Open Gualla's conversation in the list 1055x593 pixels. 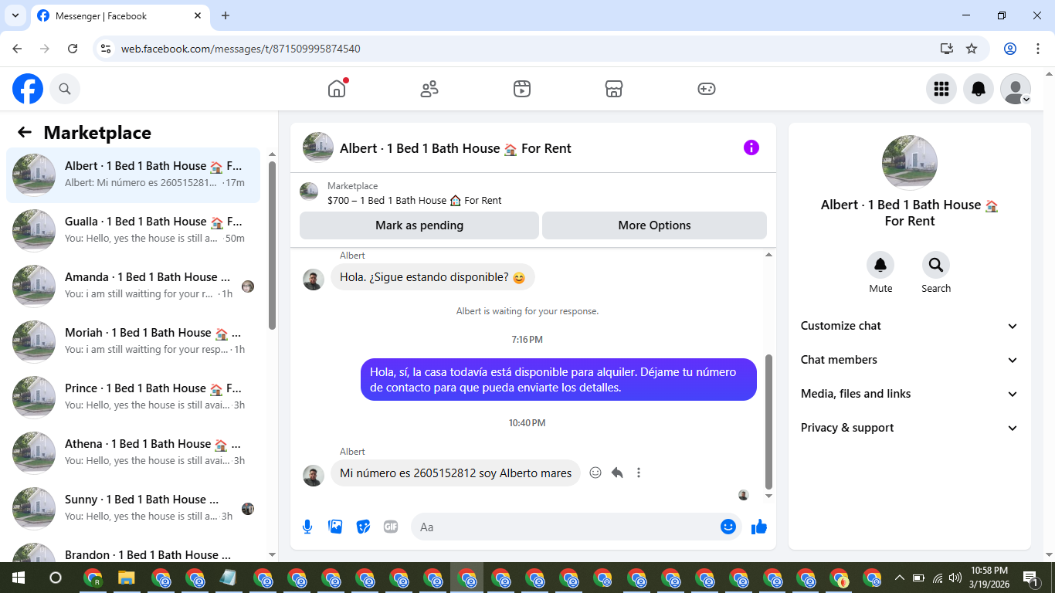pyautogui.click(x=133, y=230)
